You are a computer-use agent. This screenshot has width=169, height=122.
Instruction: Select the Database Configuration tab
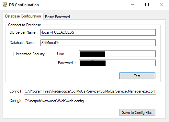[23, 16]
